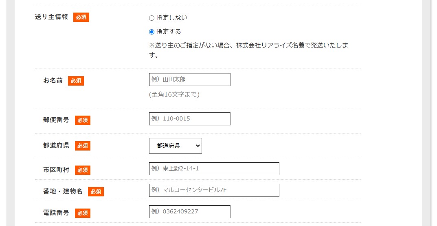Focus the 電話番号 phone number field
The width and height of the screenshot is (437, 226).
click(x=189, y=212)
